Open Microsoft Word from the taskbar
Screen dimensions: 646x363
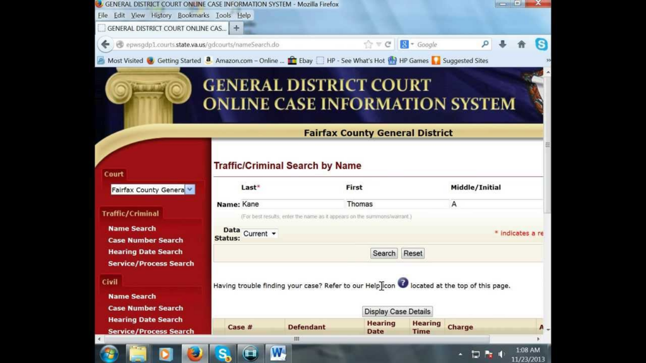[278, 353]
